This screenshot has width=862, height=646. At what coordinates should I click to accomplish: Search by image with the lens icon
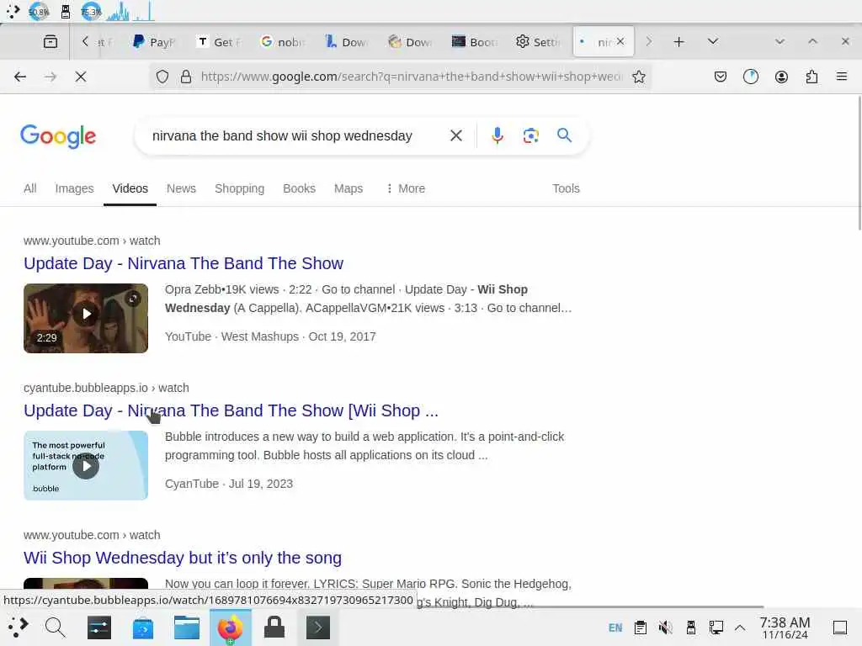click(x=530, y=135)
